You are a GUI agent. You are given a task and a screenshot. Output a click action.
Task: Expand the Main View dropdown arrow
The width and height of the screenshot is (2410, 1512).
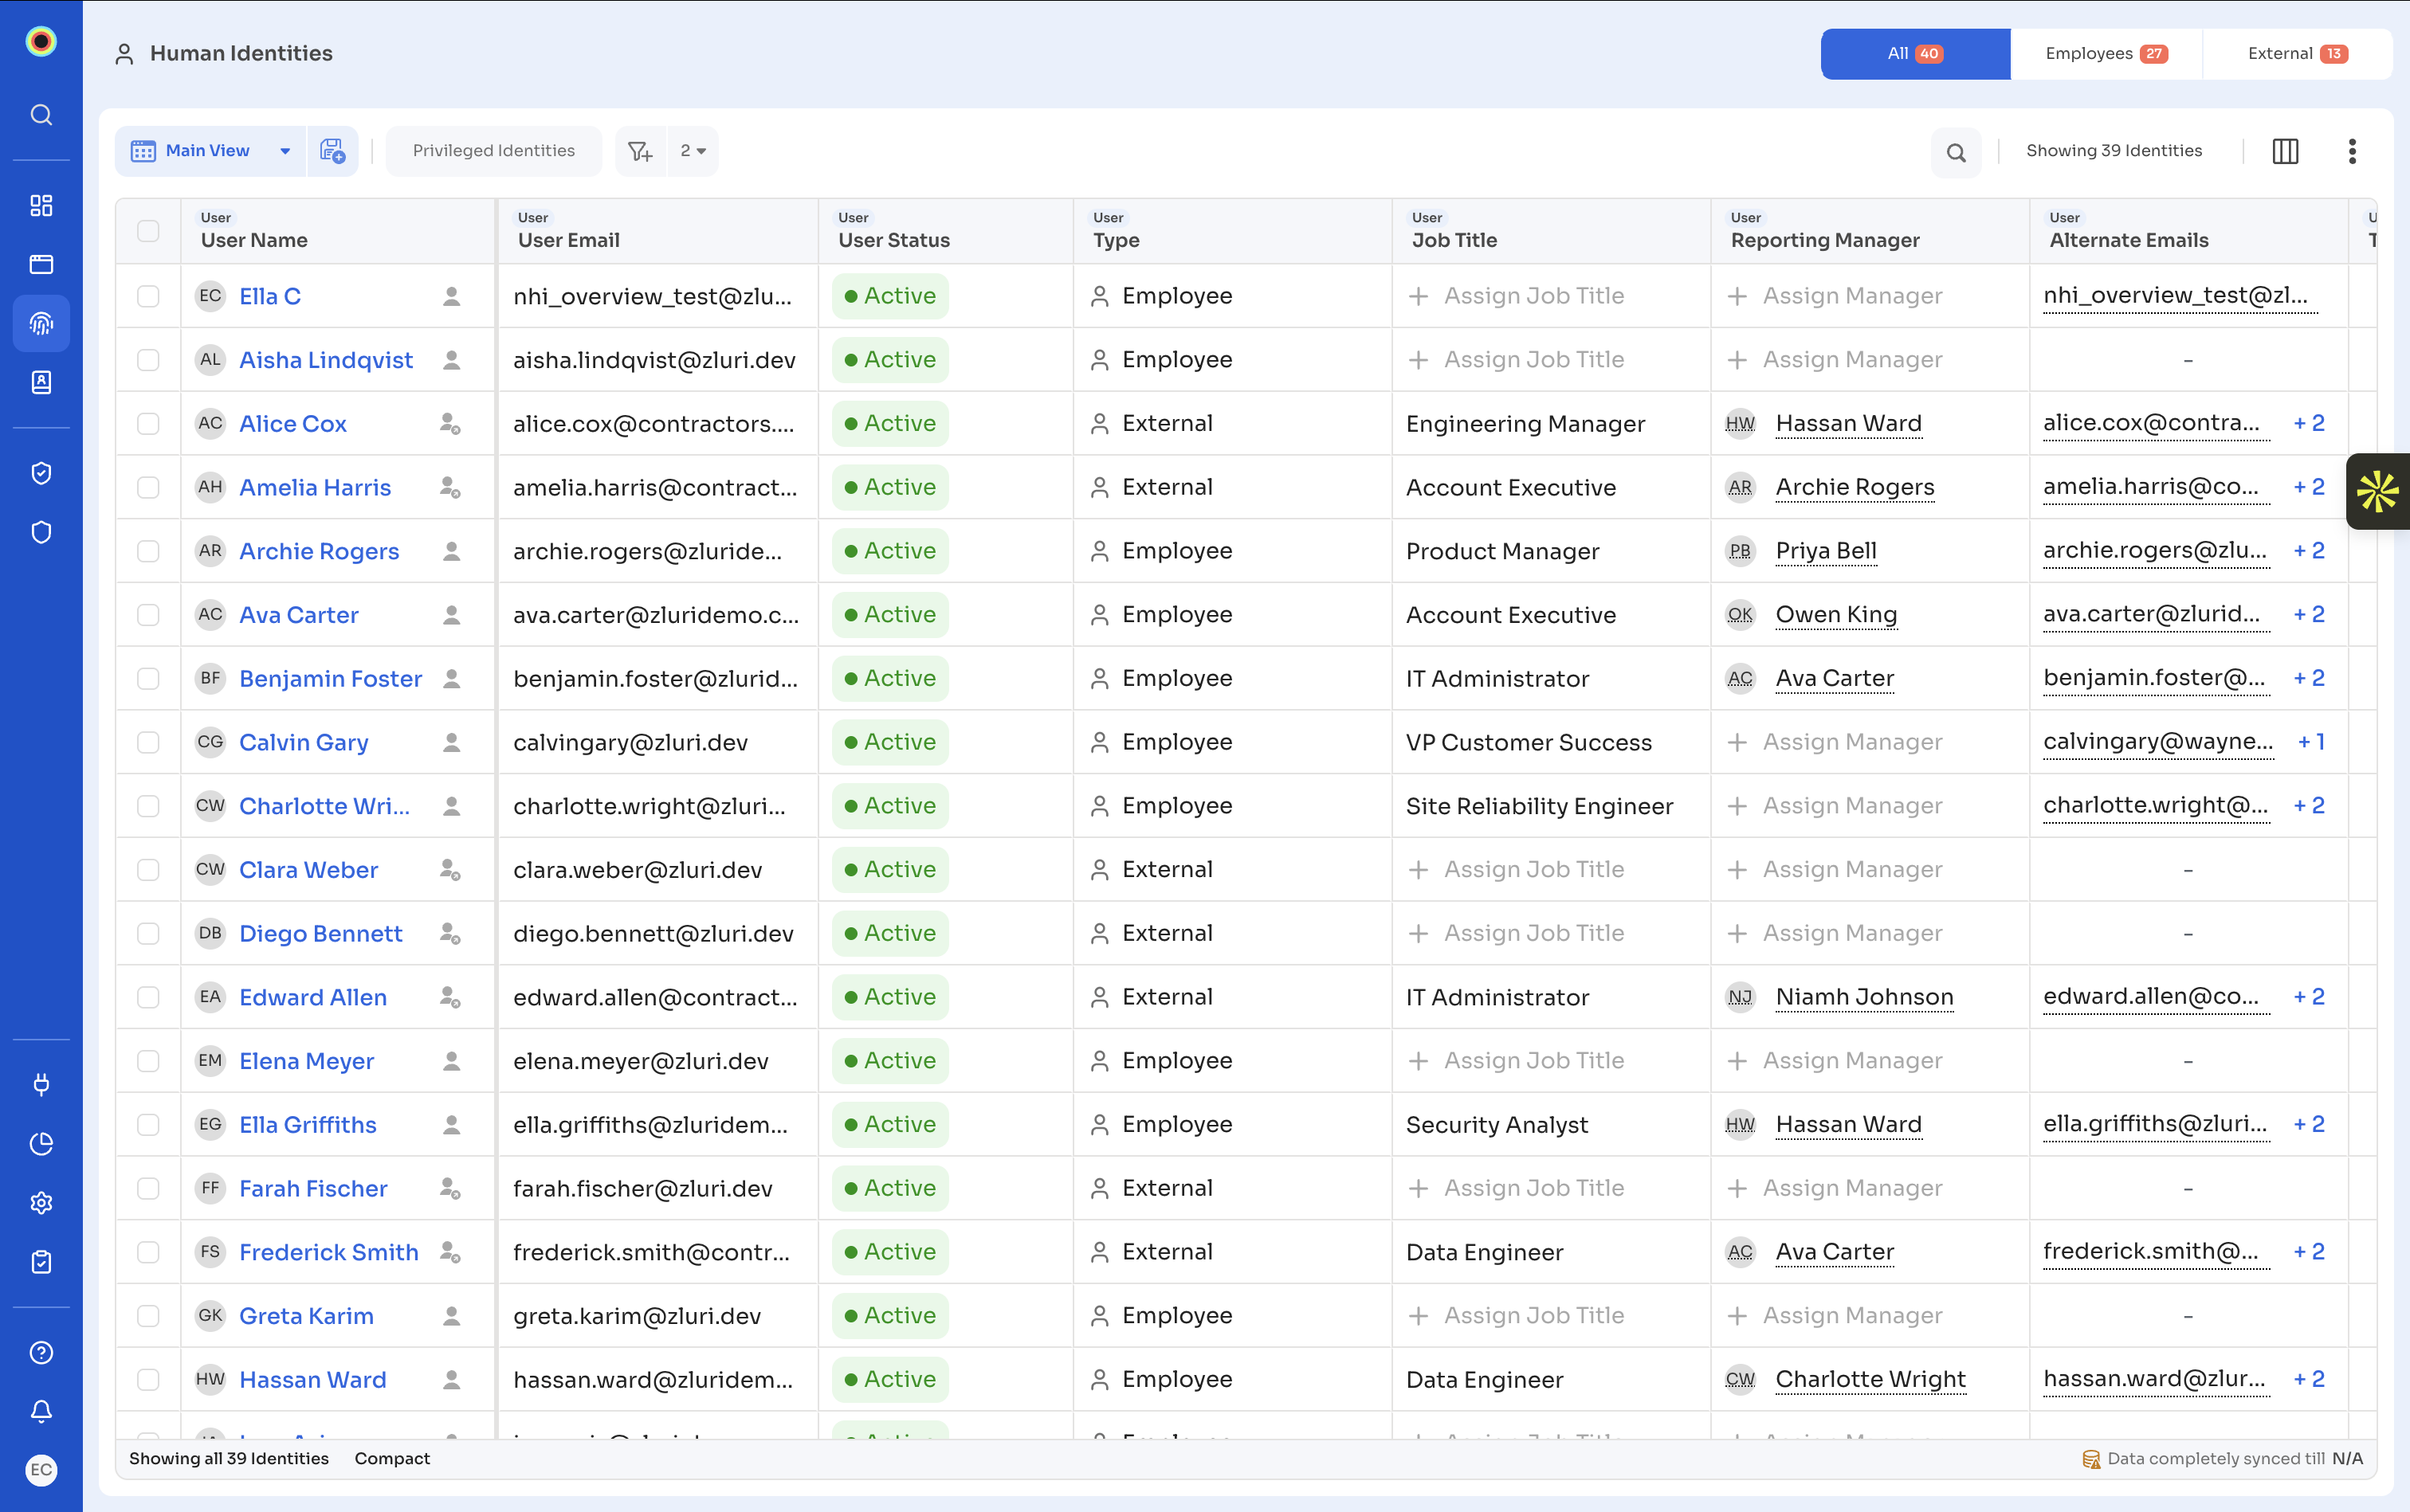285,151
